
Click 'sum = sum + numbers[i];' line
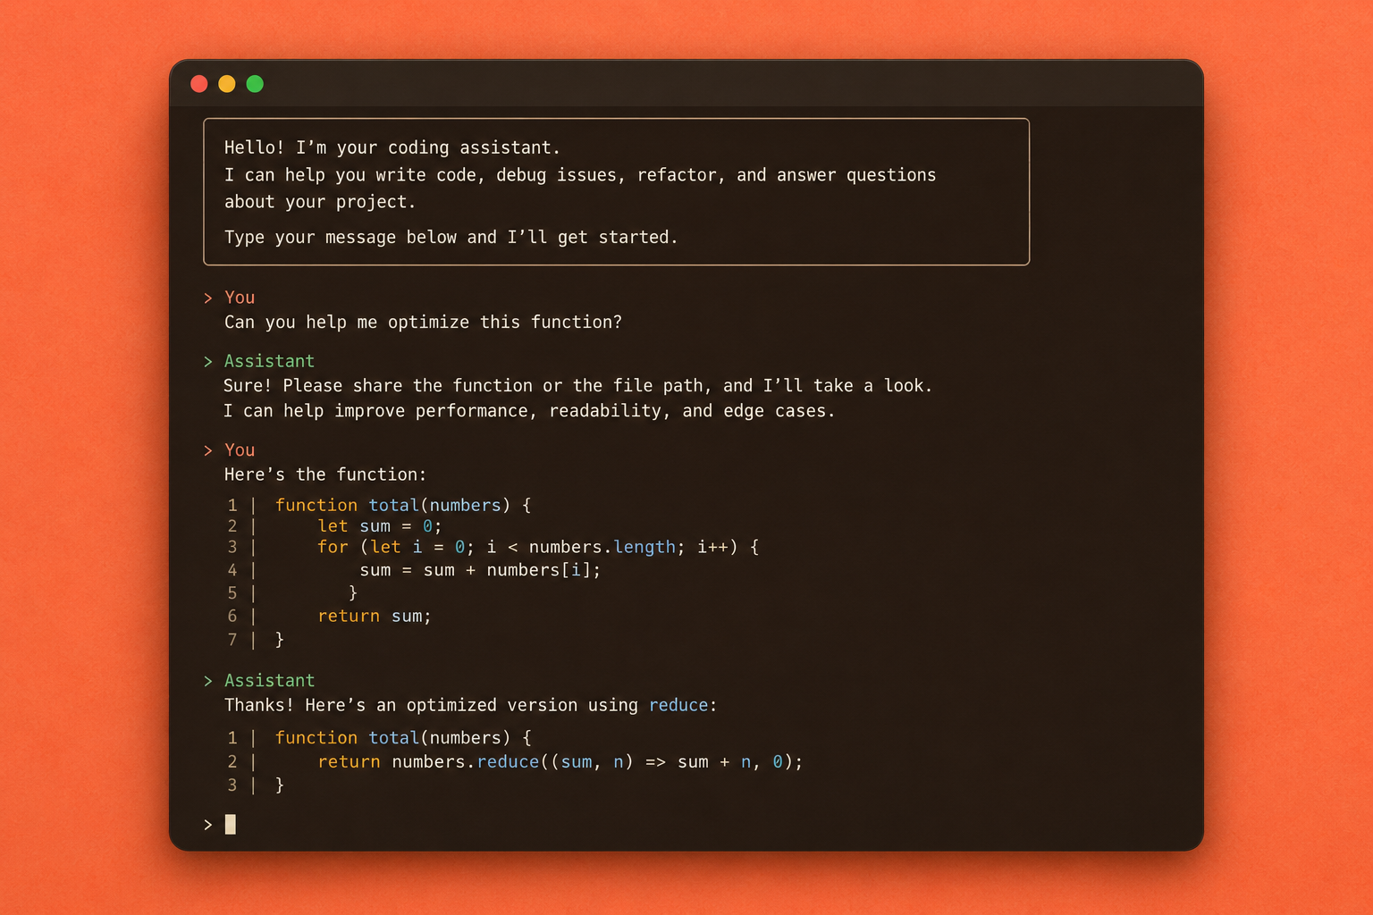point(480,570)
